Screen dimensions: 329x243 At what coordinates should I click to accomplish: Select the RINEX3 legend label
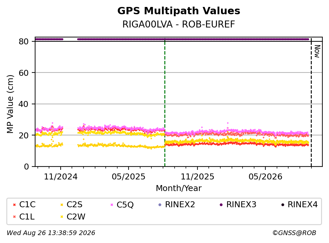pyautogui.click(x=241, y=204)
